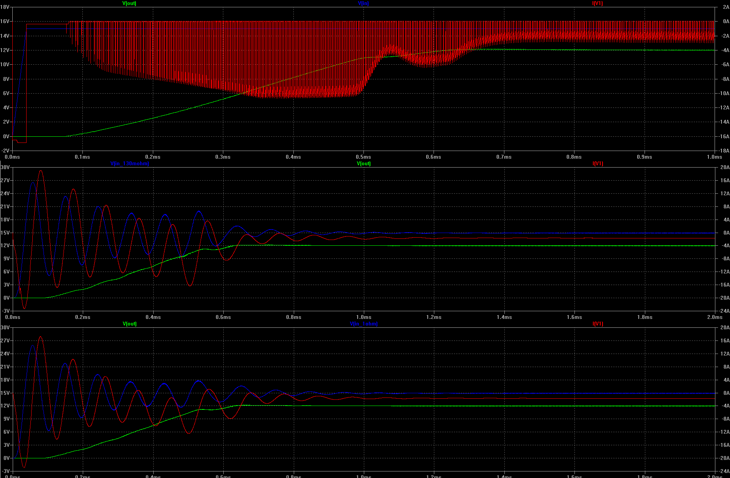The width and height of the screenshot is (730, 478).
Task: Click red I[V1] label in bottom pane
Action: pos(598,324)
